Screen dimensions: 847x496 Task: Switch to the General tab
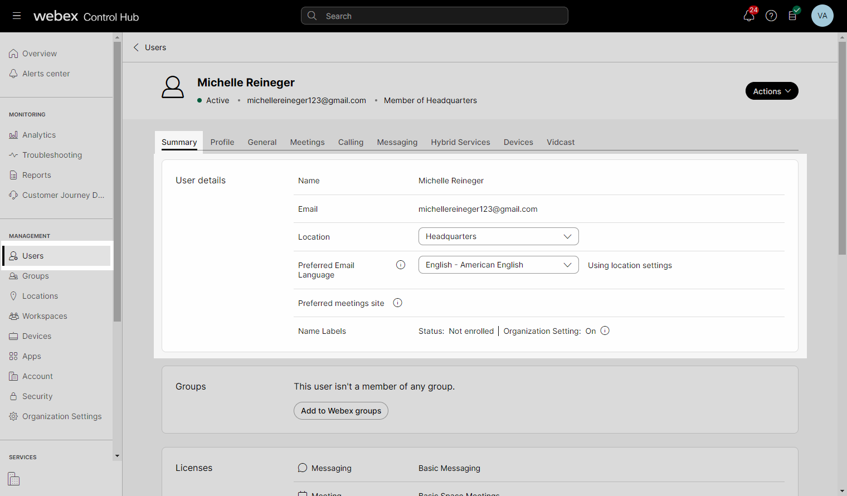[262, 142]
